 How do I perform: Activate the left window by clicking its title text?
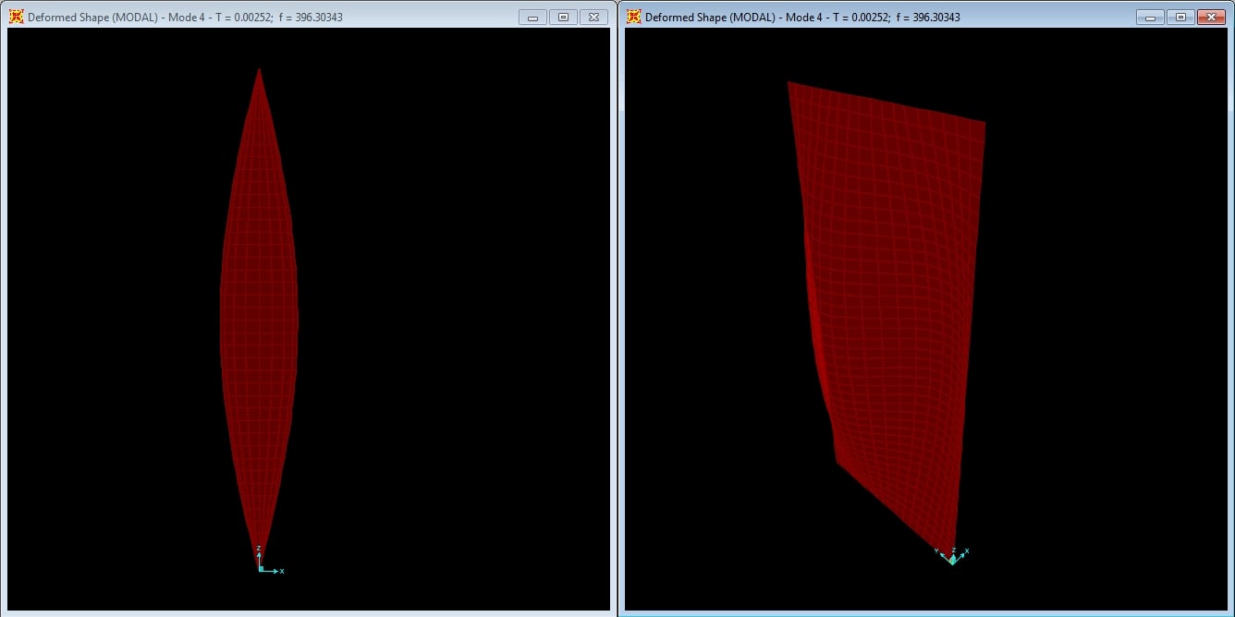point(185,17)
